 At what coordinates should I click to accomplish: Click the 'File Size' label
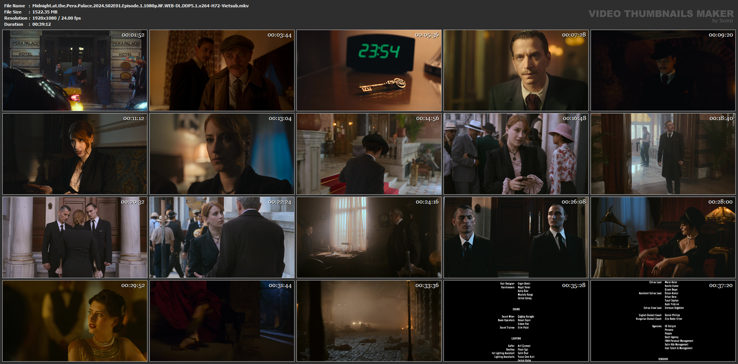[13, 12]
